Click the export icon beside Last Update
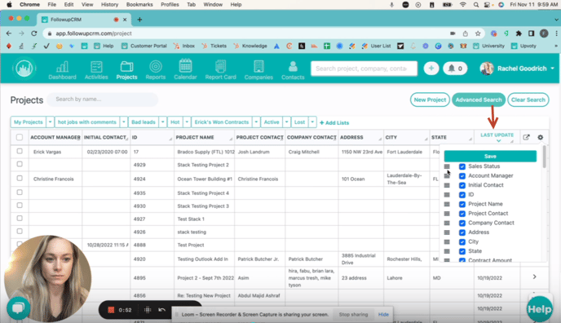This screenshot has height=323, width=561. (x=526, y=137)
